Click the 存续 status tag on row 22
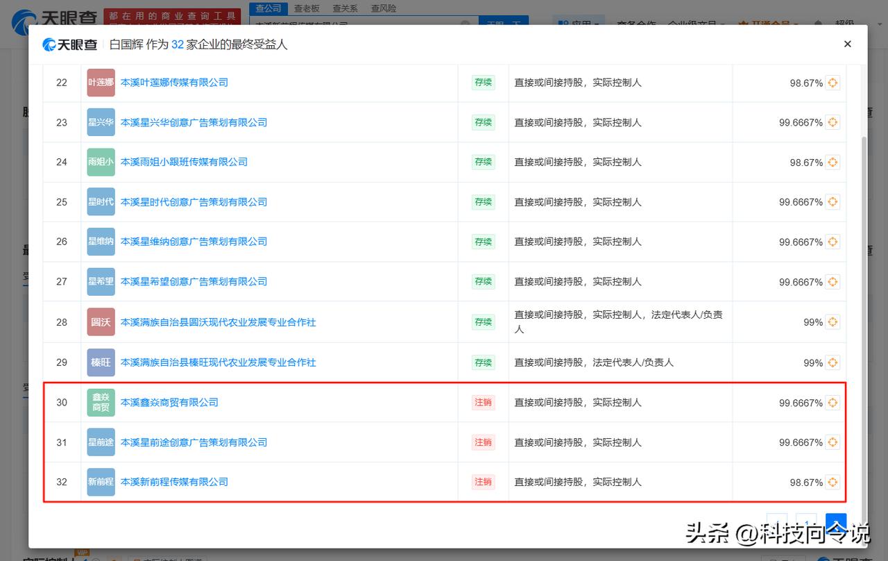This screenshot has width=888, height=561. [x=484, y=82]
